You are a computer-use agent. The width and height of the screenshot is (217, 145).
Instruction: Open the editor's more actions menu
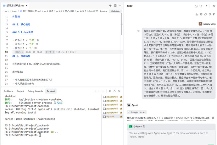120,6
